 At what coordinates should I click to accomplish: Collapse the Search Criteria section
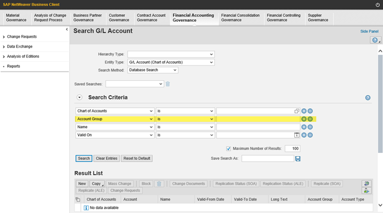pos(79,97)
